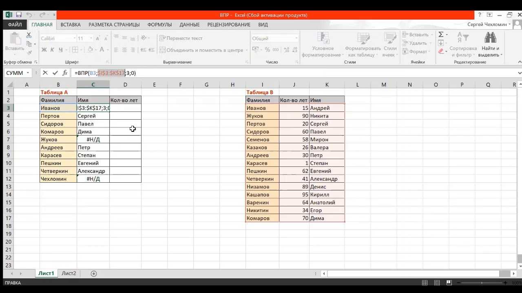Open the Общий number format dropdown
This screenshot has height=293, width=522.
point(296,38)
